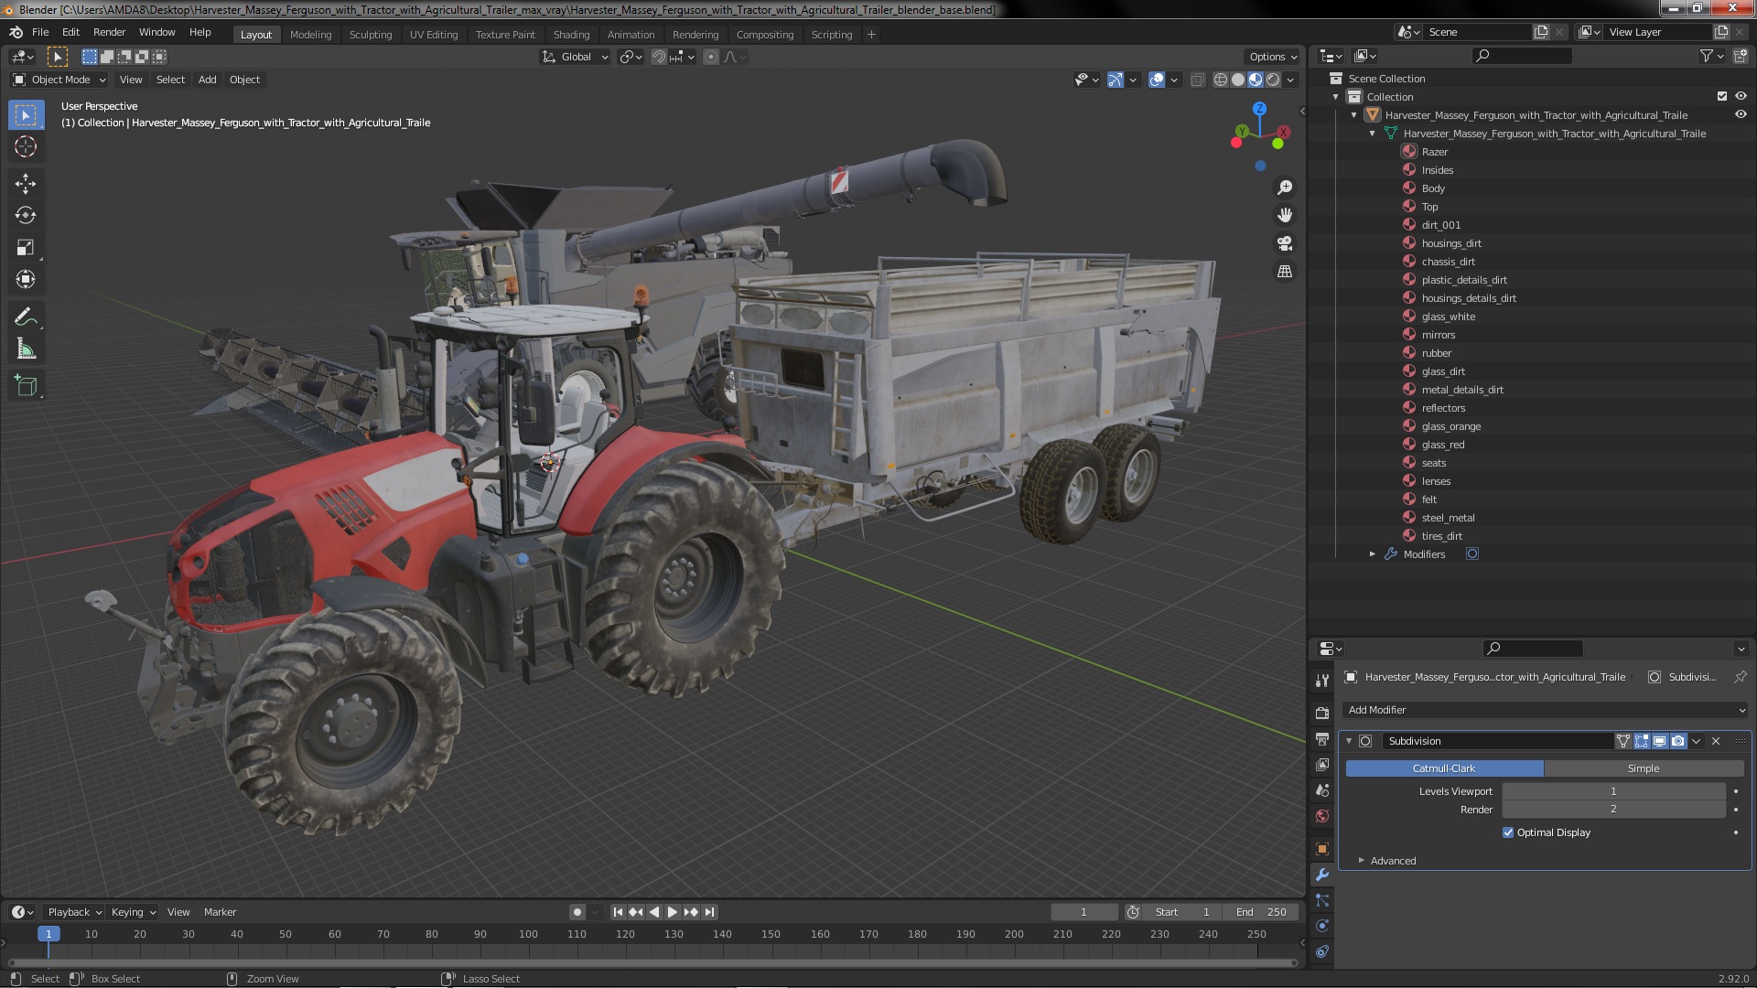The image size is (1757, 988).
Task: Open Object properties tab
Action: (1321, 849)
